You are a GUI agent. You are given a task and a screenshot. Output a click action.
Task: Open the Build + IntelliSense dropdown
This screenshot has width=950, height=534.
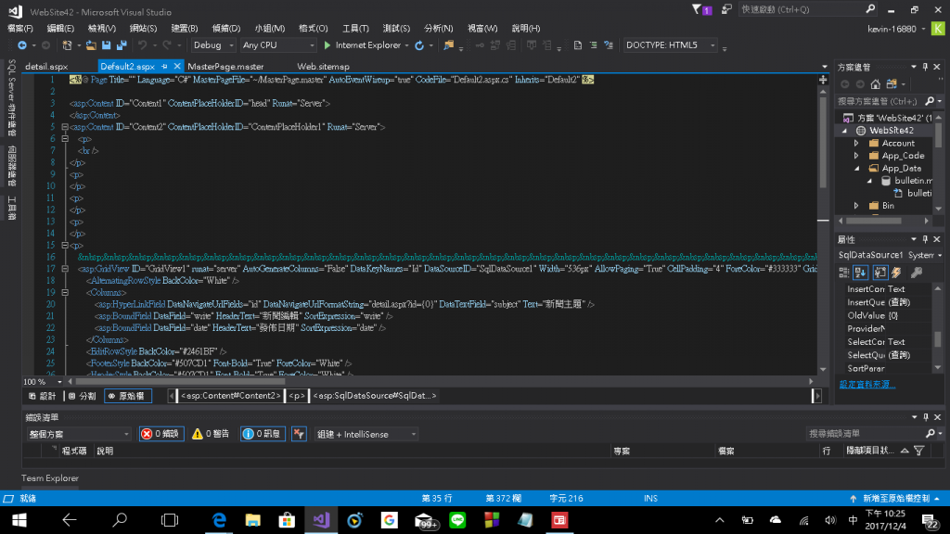[366, 434]
